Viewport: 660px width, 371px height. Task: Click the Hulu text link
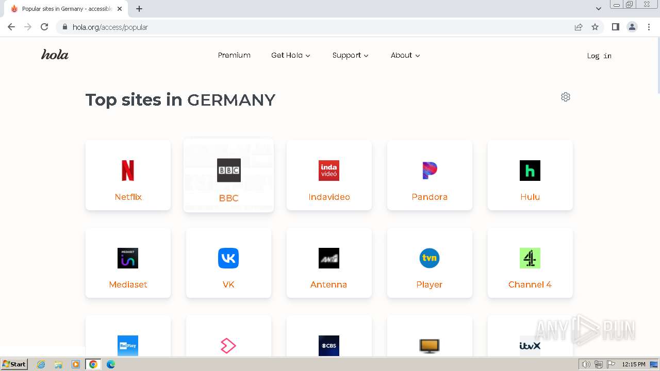click(530, 197)
